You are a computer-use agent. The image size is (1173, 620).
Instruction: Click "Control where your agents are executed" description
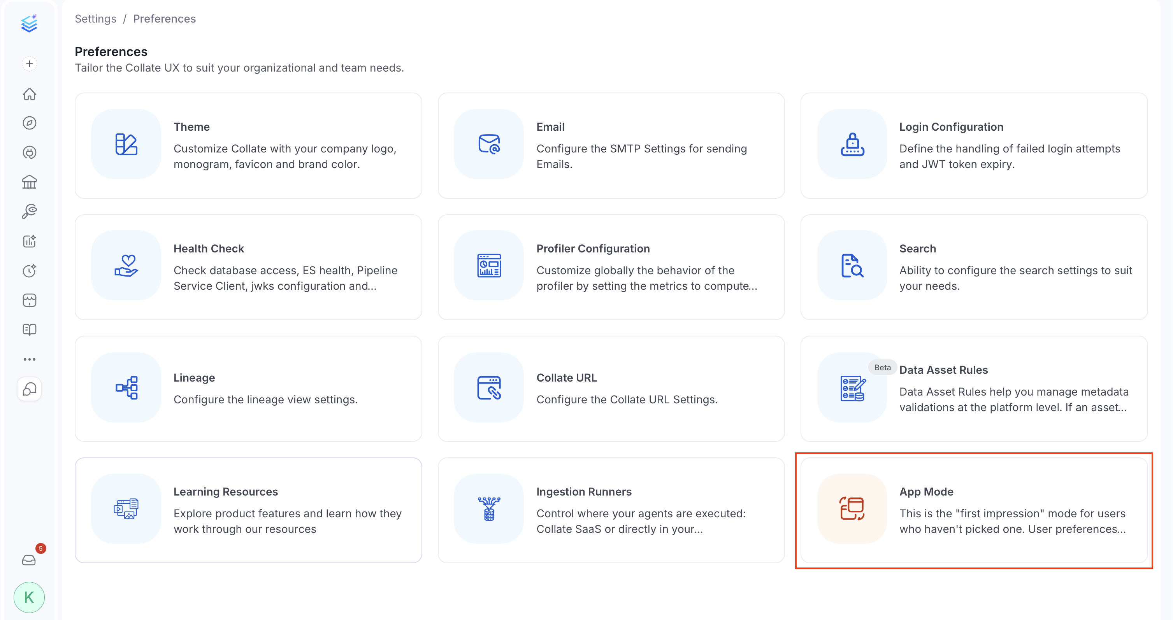click(x=641, y=521)
